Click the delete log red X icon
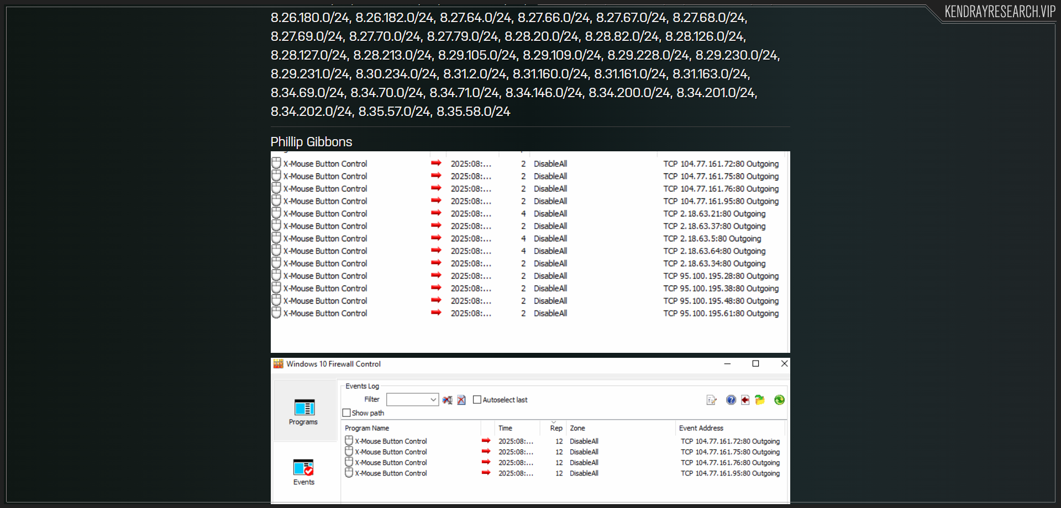The image size is (1061, 508). (x=461, y=400)
